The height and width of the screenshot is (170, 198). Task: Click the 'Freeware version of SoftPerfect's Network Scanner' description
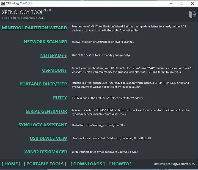[103, 42]
